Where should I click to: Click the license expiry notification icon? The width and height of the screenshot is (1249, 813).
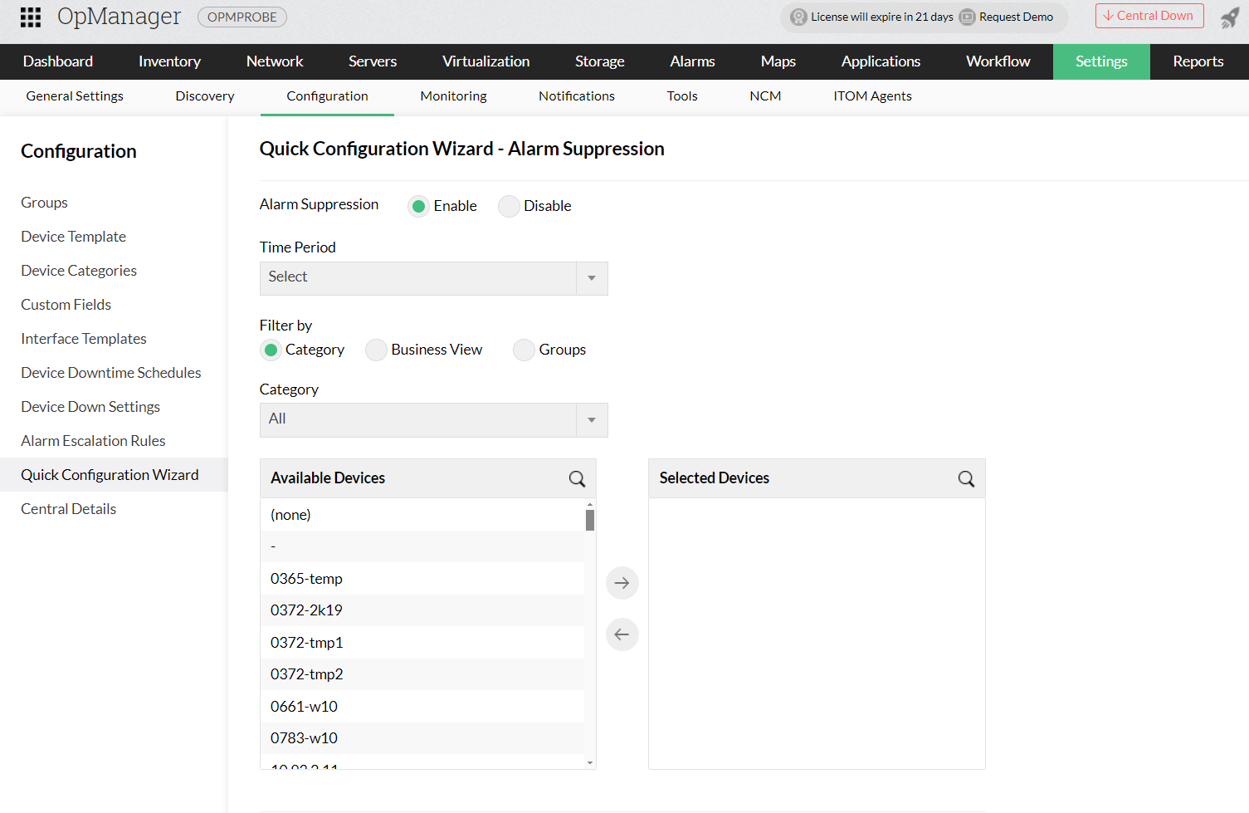click(x=798, y=16)
